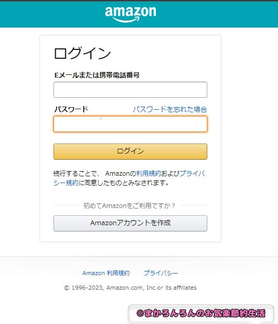Open the footer プライバシー link
This screenshot has height=324, width=278.
(161, 273)
